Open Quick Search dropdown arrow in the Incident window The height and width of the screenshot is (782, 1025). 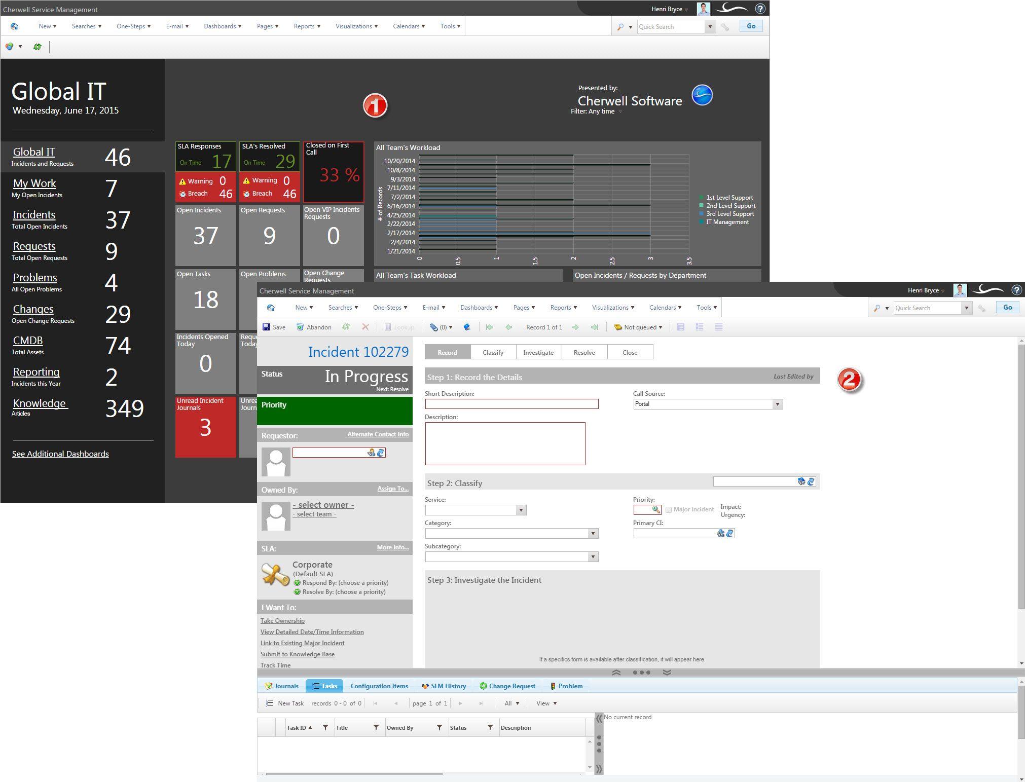[967, 308]
